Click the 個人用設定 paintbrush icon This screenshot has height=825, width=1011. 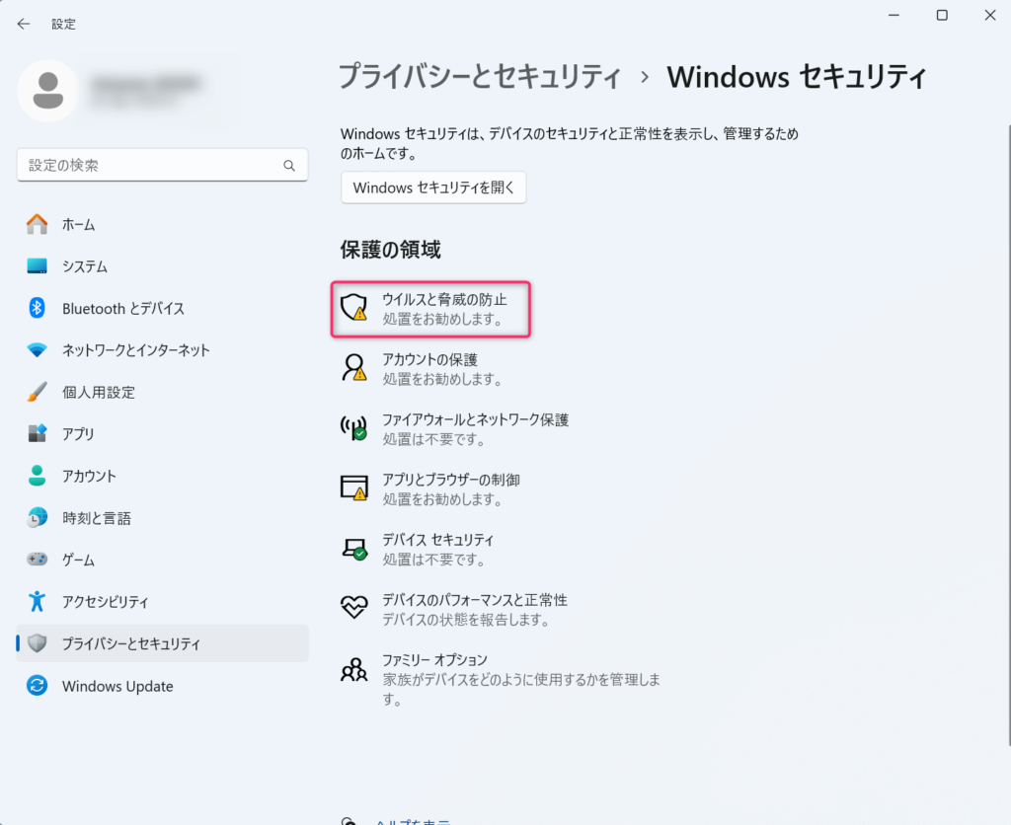(37, 392)
